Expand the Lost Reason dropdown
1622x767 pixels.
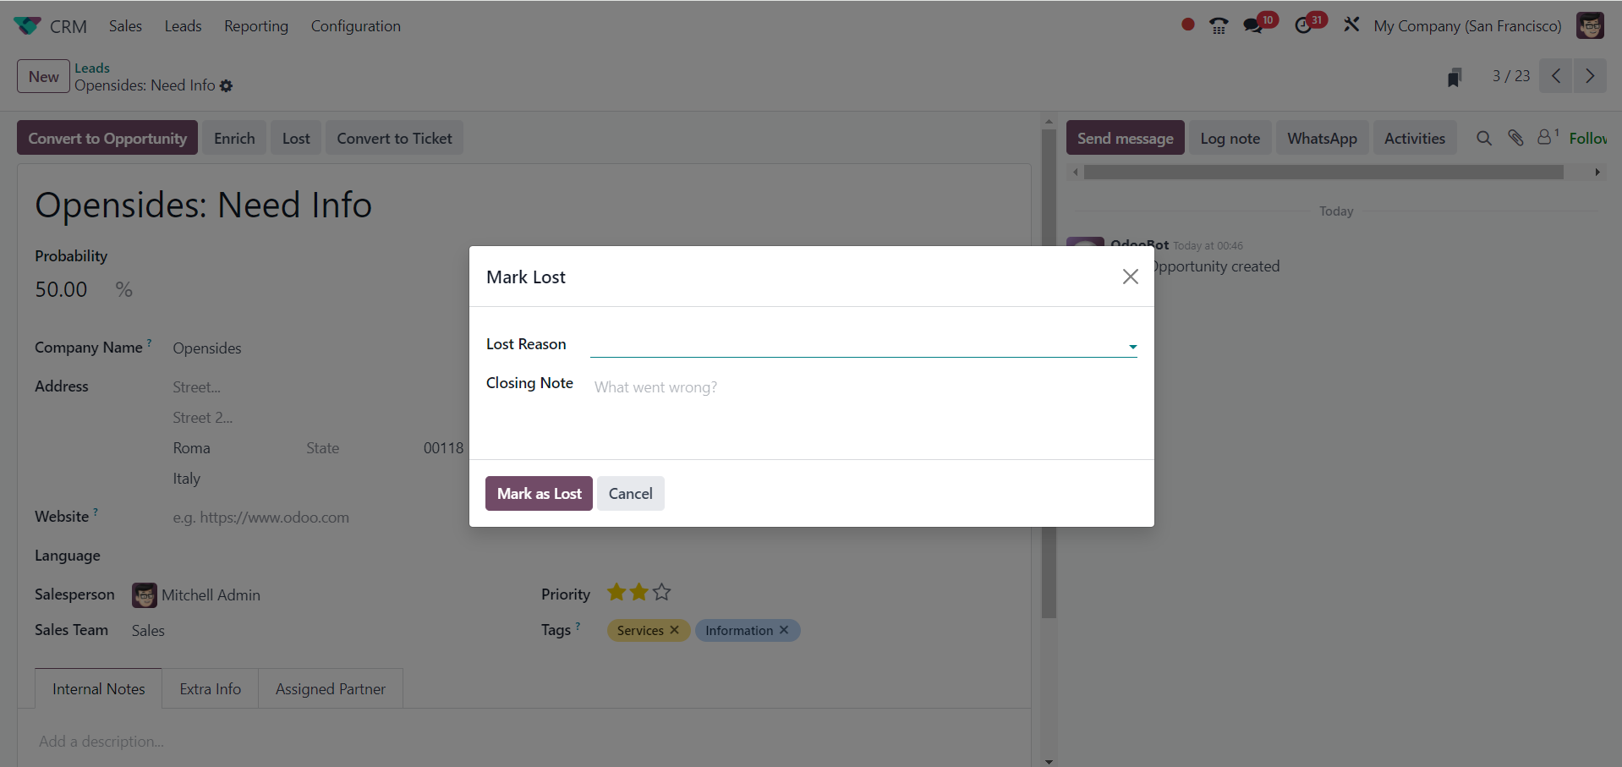pos(1132,347)
